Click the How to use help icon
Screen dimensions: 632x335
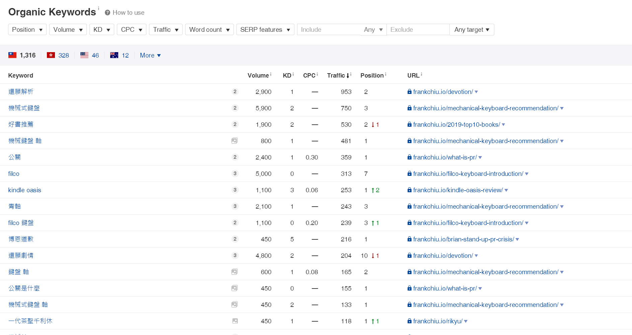click(108, 13)
